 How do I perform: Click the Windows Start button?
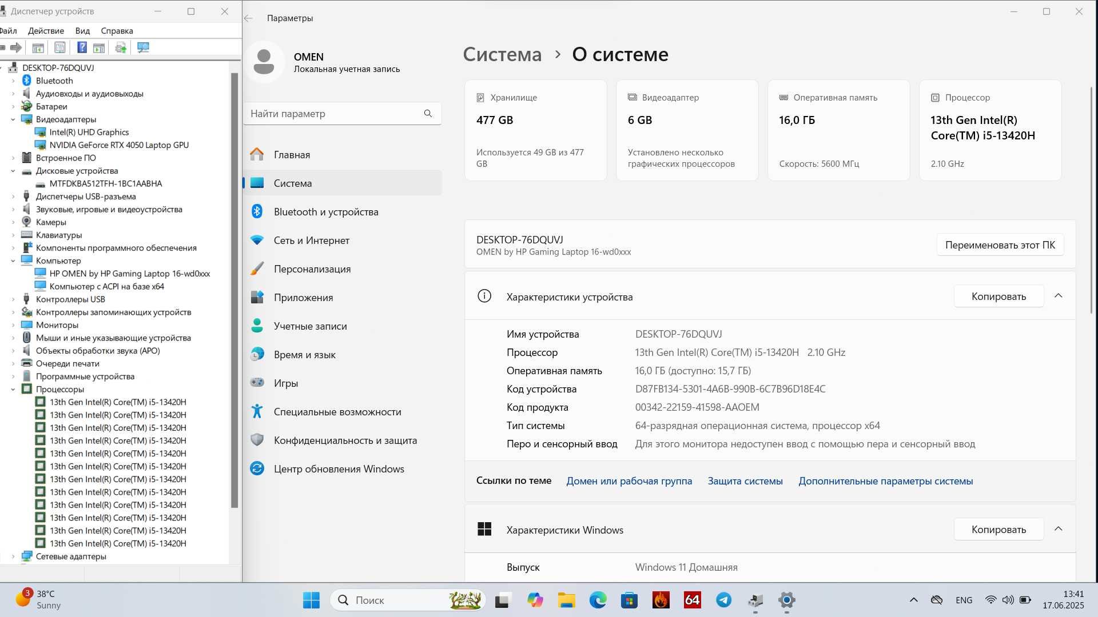pos(311,600)
